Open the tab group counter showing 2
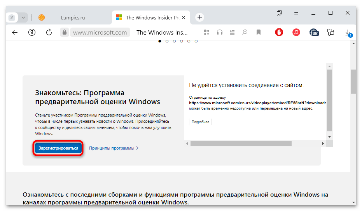362x211 pixels. [12, 17]
